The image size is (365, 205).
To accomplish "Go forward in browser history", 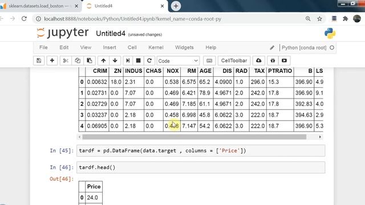I will click(x=13, y=19).
